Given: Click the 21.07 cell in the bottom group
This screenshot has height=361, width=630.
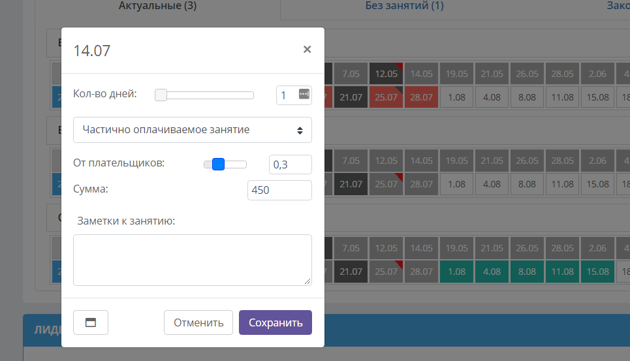Looking at the screenshot, I should click(351, 272).
